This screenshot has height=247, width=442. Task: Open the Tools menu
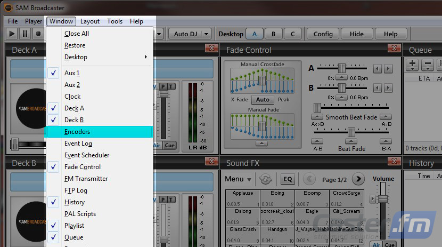[114, 21]
